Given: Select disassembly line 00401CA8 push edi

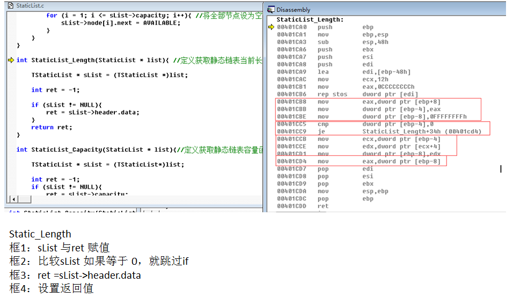Looking at the screenshot, I should [325, 64].
